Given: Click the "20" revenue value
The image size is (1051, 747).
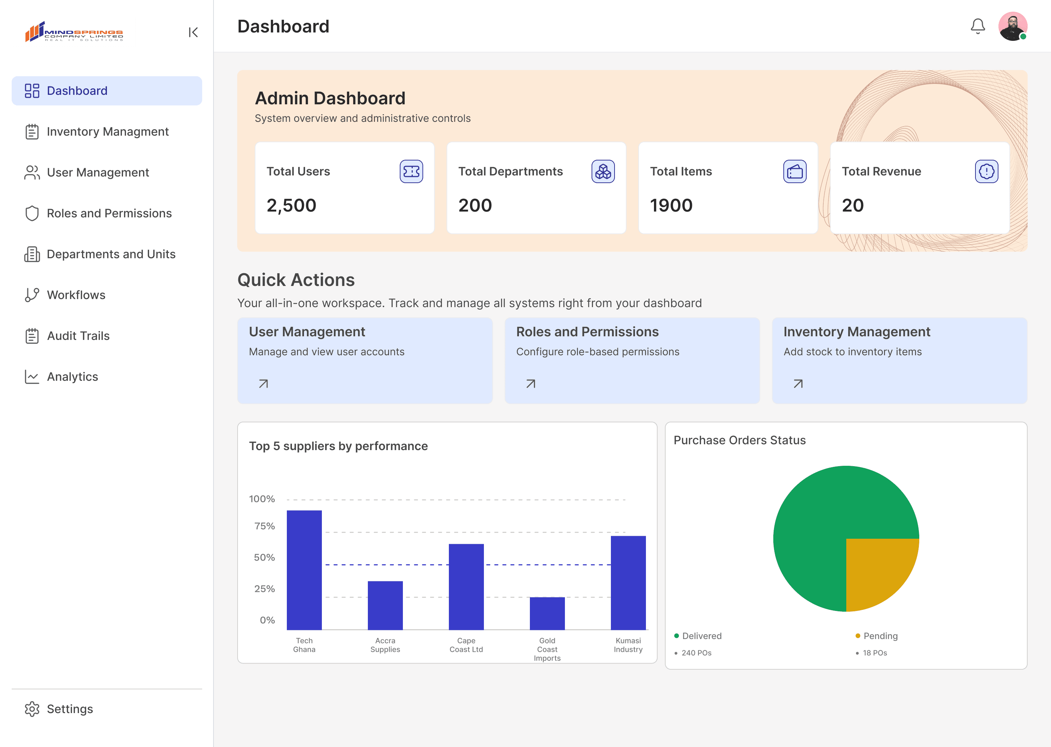Looking at the screenshot, I should [853, 205].
